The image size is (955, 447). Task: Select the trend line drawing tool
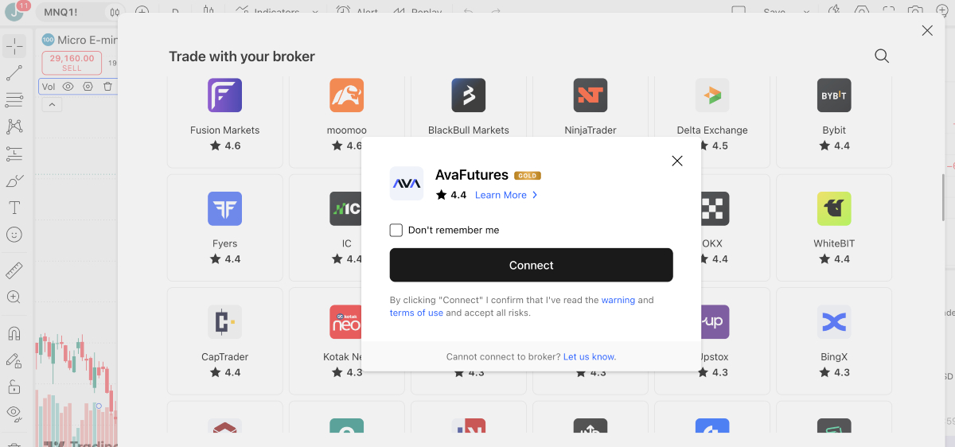point(14,73)
